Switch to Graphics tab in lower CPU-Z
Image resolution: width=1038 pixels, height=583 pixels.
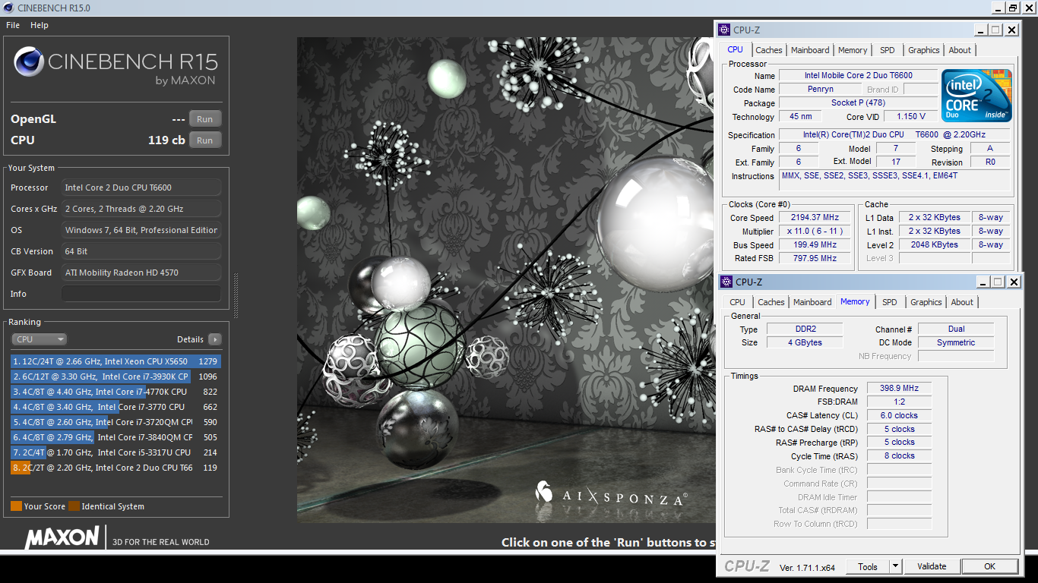pos(926,302)
